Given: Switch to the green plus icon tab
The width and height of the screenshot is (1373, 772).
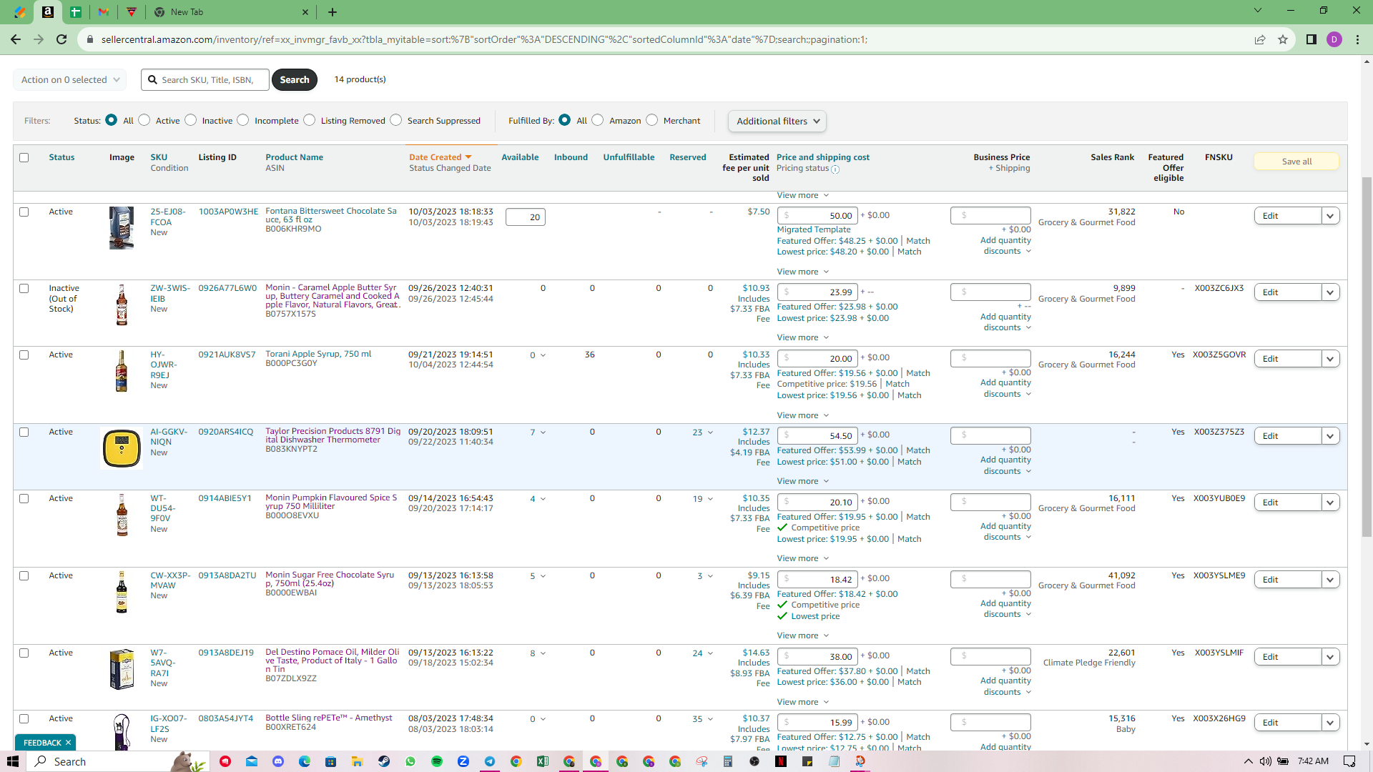Looking at the screenshot, I should pyautogui.click(x=76, y=12).
